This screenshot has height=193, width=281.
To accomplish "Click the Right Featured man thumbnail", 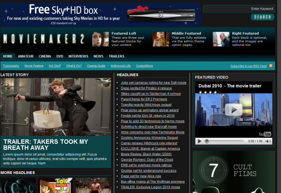I will 221,39.
